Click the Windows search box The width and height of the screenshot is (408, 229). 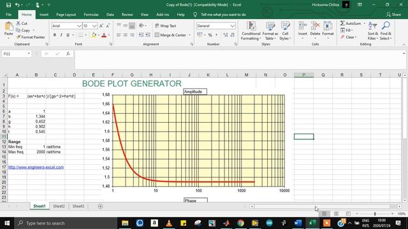(x=66, y=223)
